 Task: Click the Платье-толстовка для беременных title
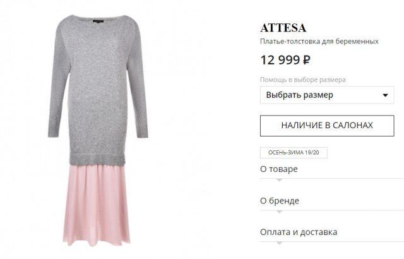pos(319,42)
